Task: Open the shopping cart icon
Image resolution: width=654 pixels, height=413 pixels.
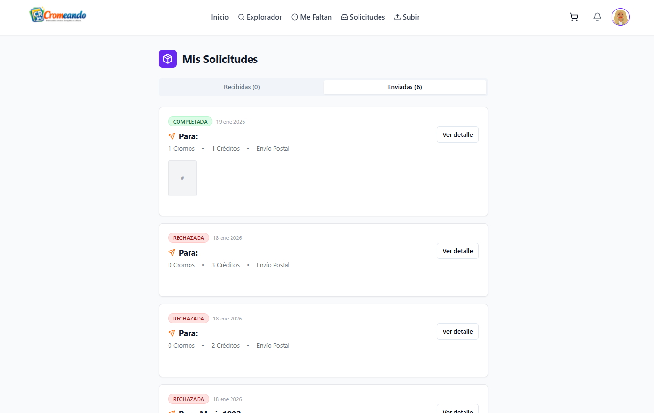Action: coord(574,17)
